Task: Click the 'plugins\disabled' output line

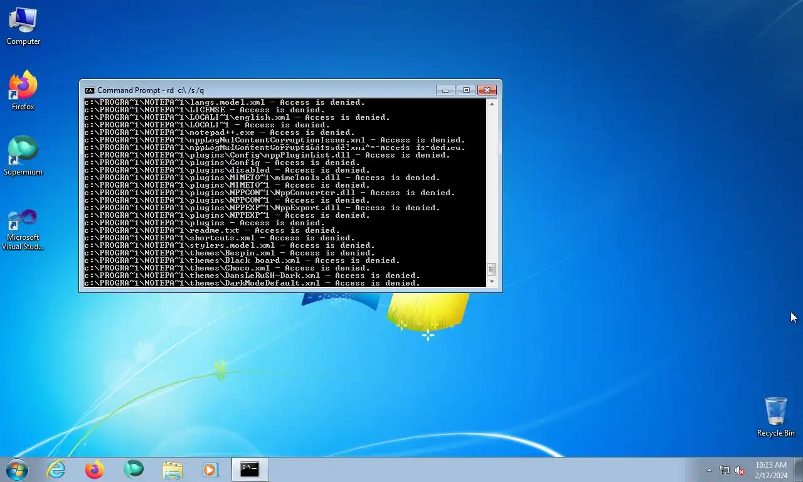Action: click(227, 170)
